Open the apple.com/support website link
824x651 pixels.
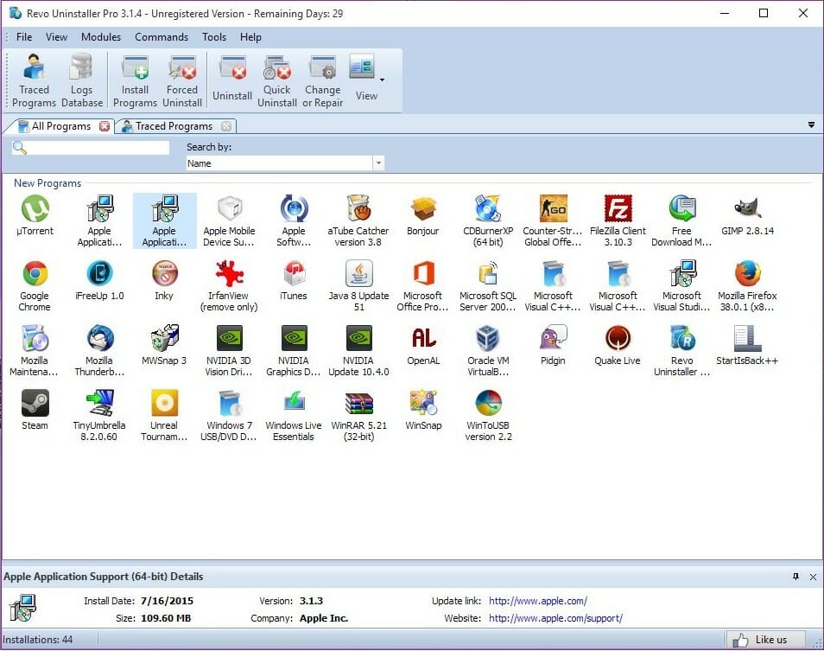555,618
